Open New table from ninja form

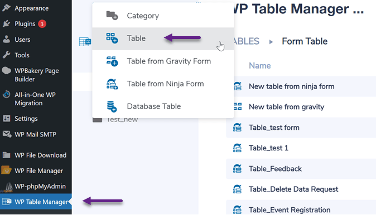[x=291, y=86]
